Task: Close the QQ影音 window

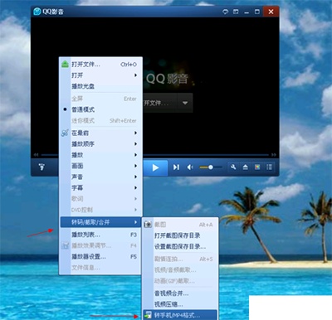Action: [271, 12]
